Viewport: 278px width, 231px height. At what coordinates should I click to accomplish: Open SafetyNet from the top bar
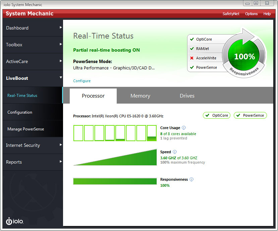[x=231, y=14]
